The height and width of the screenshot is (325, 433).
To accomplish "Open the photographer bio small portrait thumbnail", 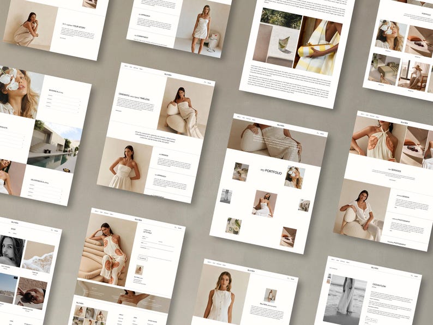I will [270, 296].
